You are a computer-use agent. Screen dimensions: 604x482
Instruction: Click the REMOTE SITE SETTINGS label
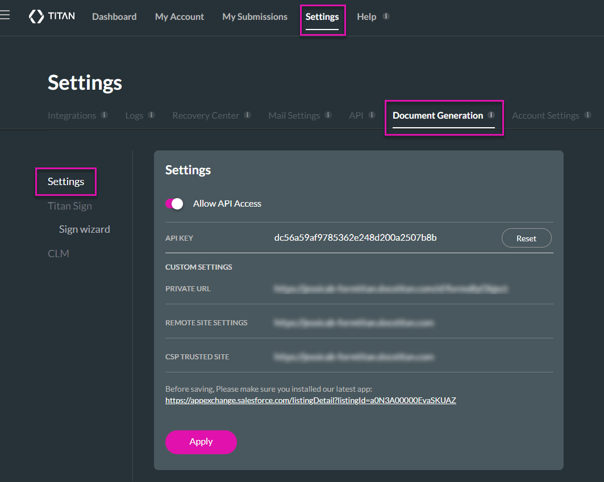[x=206, y=322]
